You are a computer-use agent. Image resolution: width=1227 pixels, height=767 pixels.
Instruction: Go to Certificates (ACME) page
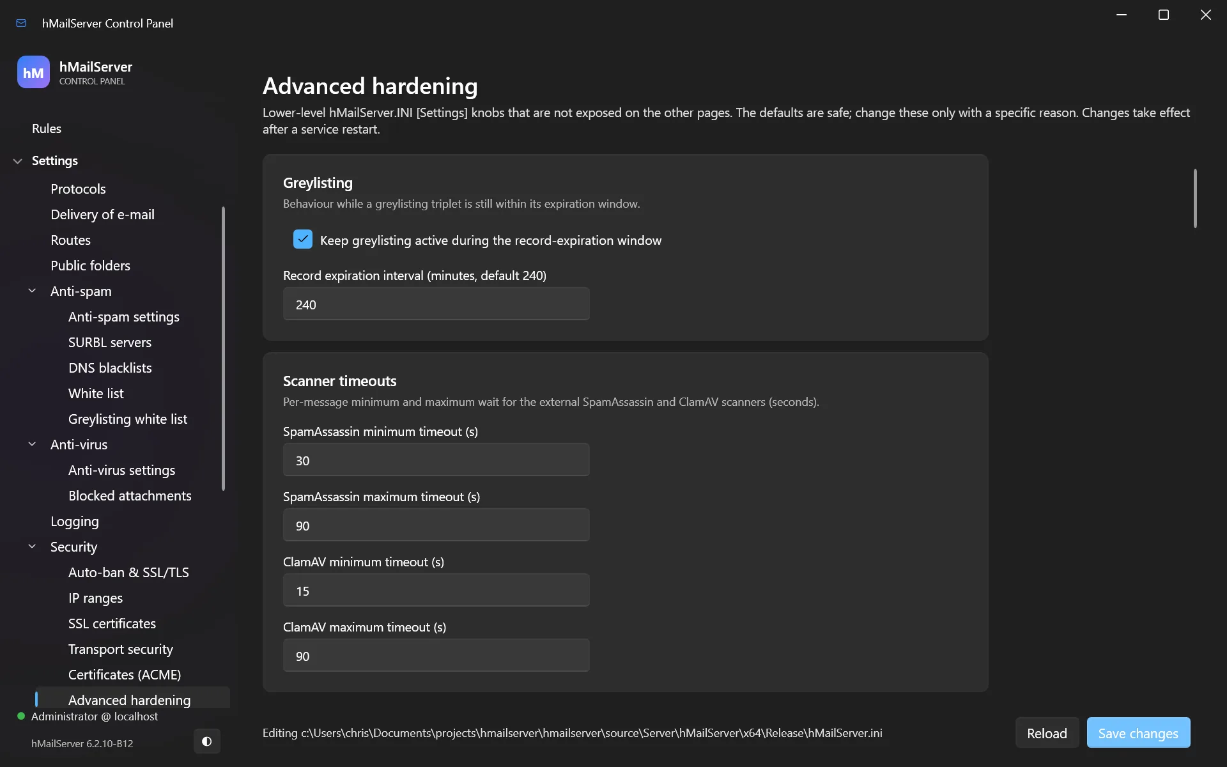[125, 674]
